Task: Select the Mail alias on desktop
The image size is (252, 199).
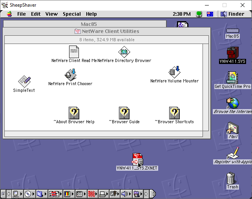Action: click(233, 128)
